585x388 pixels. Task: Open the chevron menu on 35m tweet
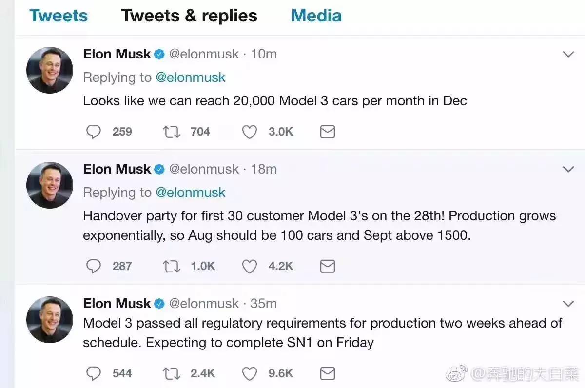coord(568,304)
